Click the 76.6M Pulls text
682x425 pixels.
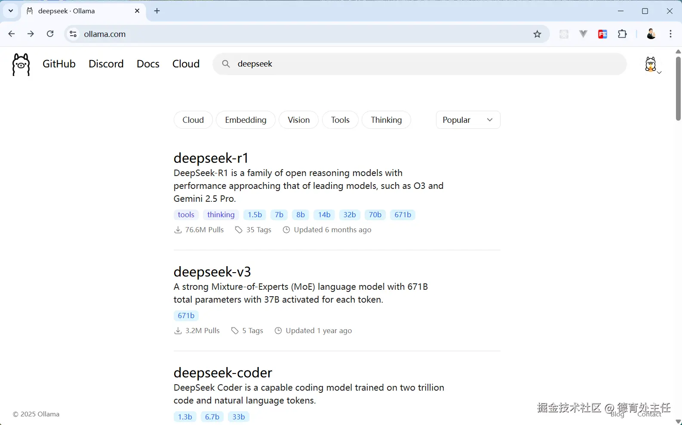[x=204, y=230]
